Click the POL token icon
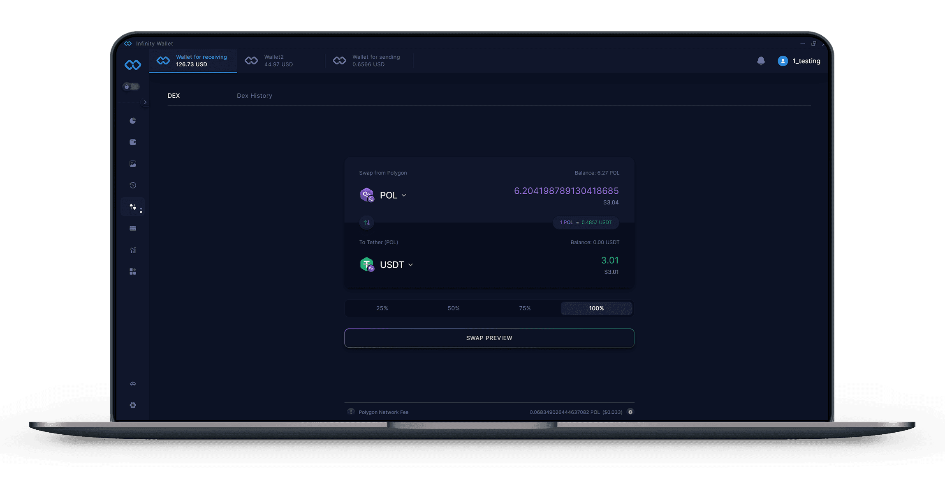This screenshot has width=945, height=493. point(367,195)
